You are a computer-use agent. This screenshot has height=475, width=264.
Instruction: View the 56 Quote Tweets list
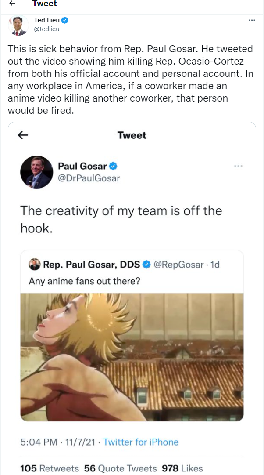click(120, 468)
